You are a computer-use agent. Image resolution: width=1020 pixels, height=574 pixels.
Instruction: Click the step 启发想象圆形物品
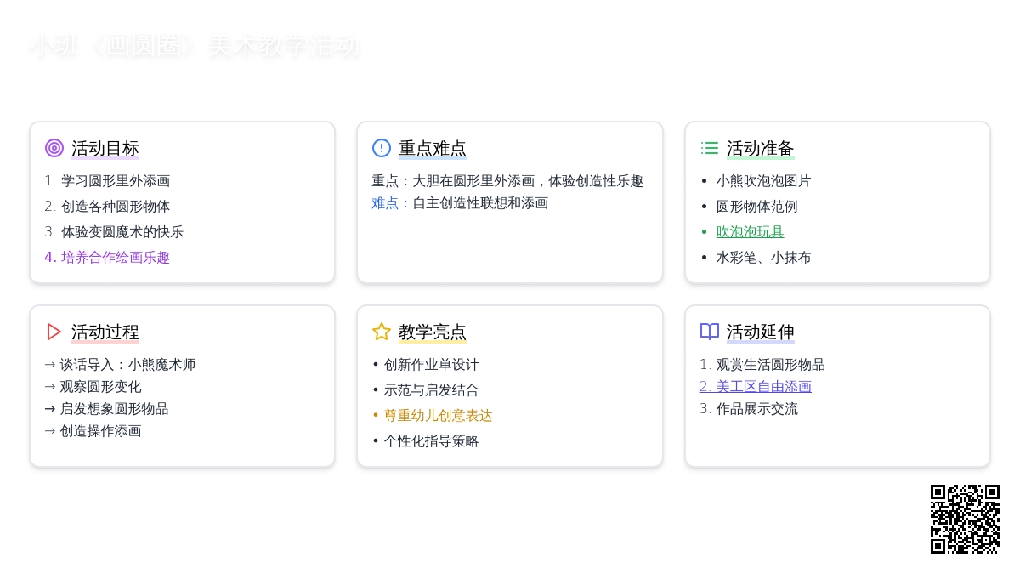tap(106, 408)
